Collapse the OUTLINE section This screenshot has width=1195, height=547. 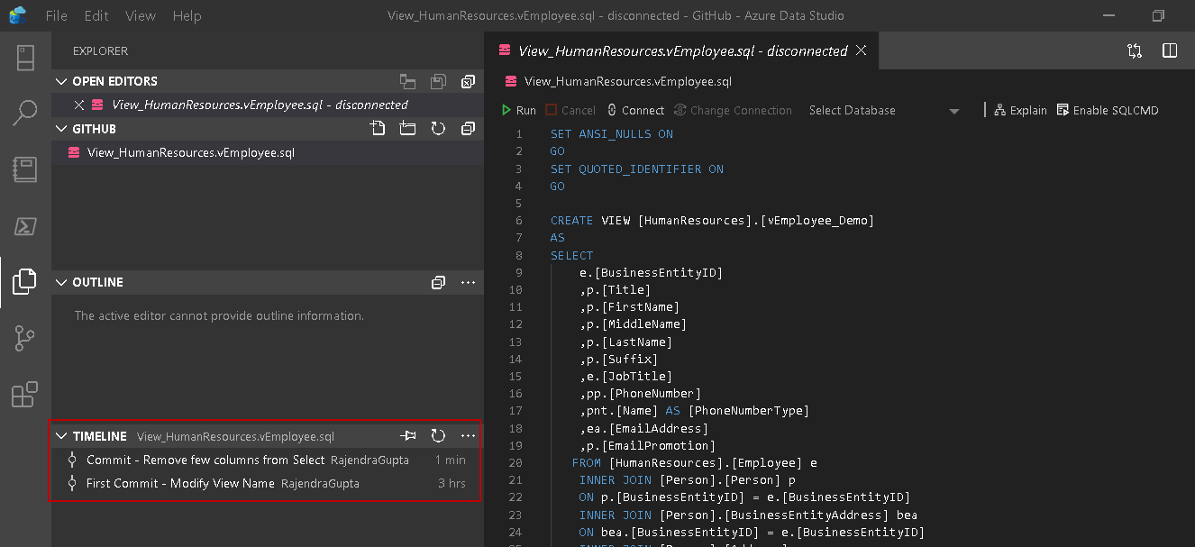point(61,282)
